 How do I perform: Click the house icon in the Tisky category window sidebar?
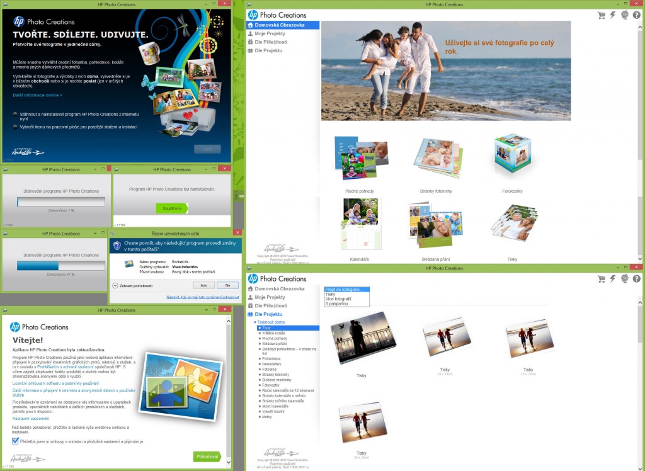(x=250, y=289)
